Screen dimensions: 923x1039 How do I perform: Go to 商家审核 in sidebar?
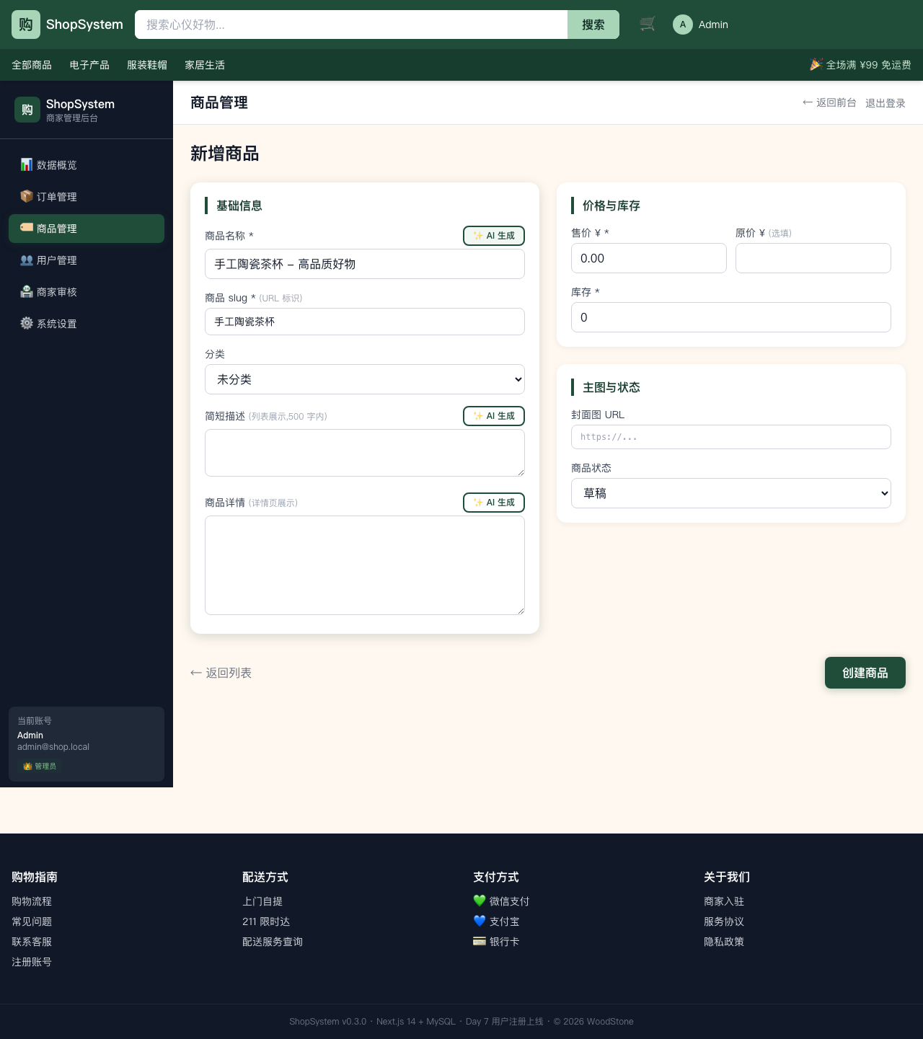coord(87,292)
